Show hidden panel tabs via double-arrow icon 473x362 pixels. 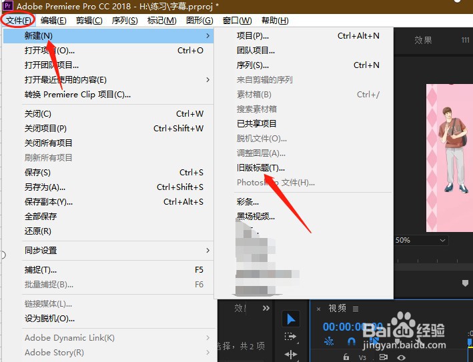(x=266, y=308)
